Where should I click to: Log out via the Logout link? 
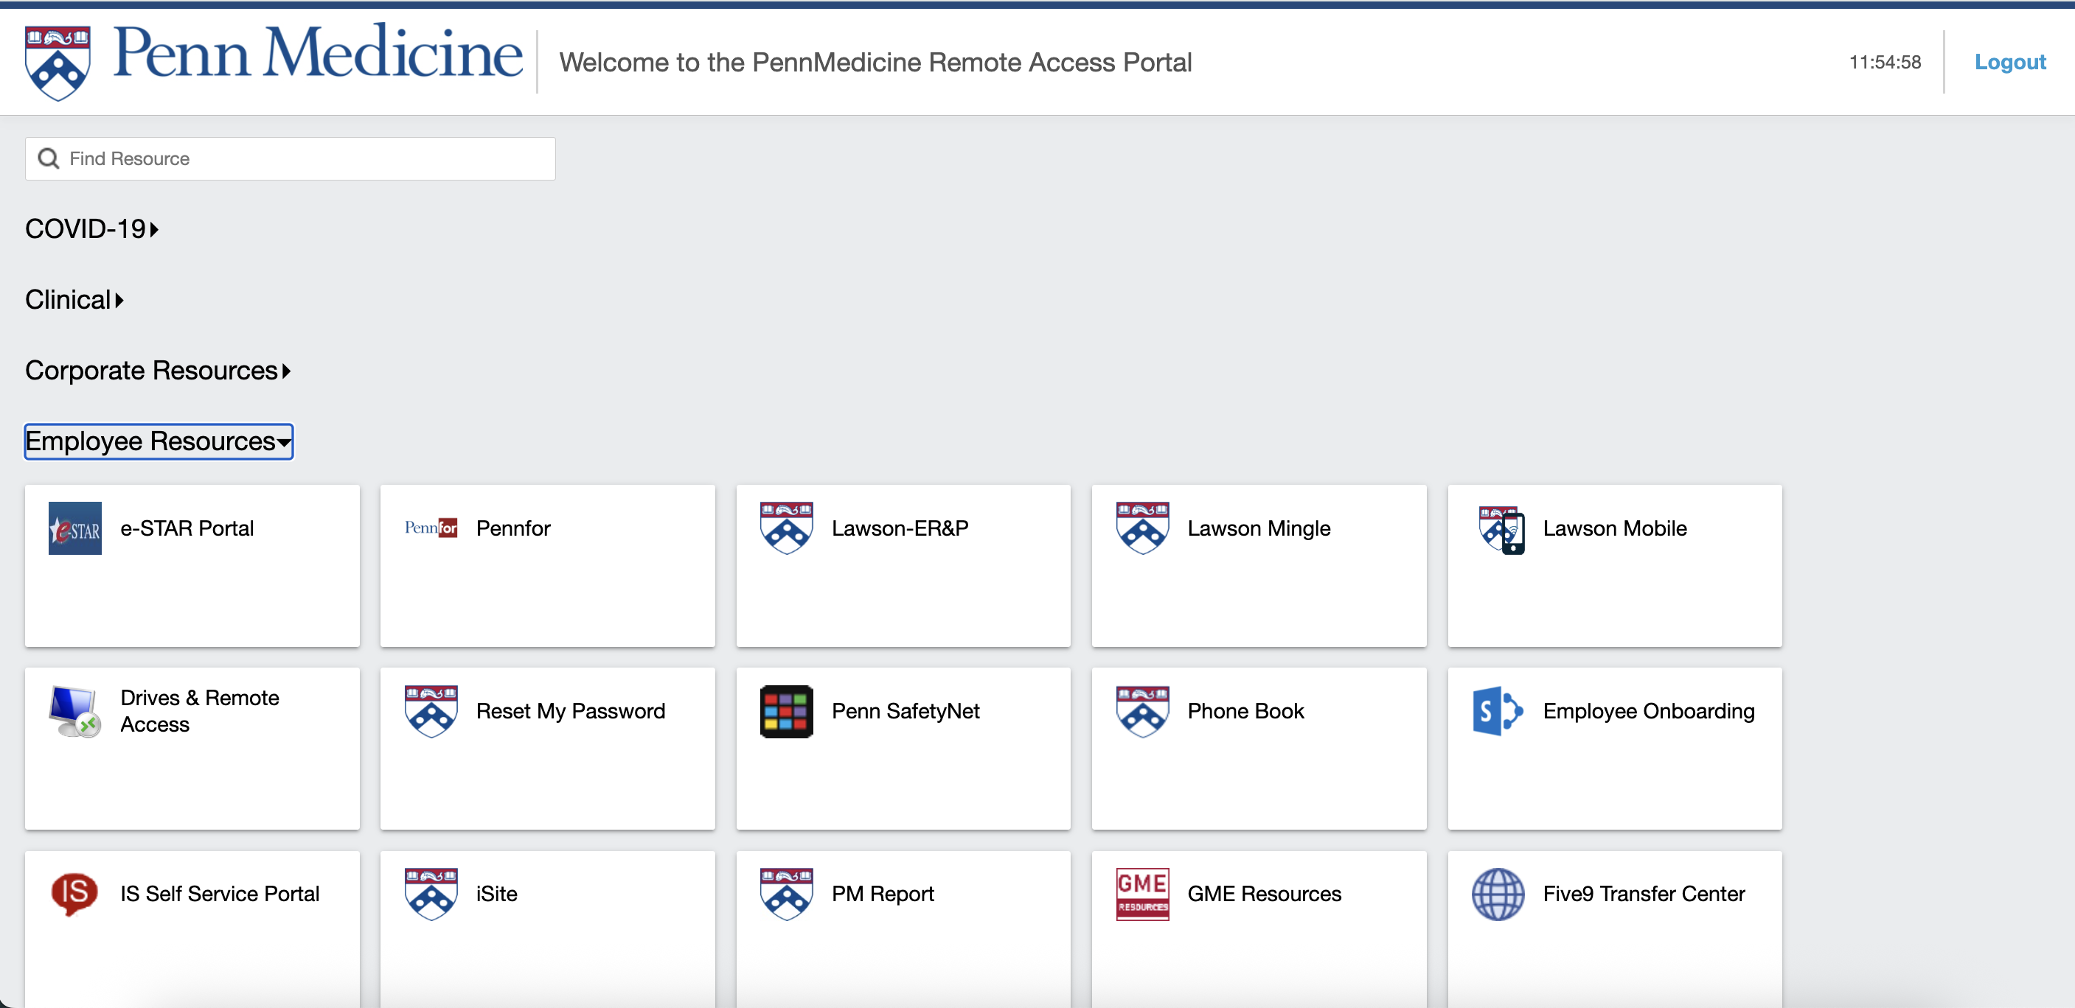click(x=2010, y=62)
